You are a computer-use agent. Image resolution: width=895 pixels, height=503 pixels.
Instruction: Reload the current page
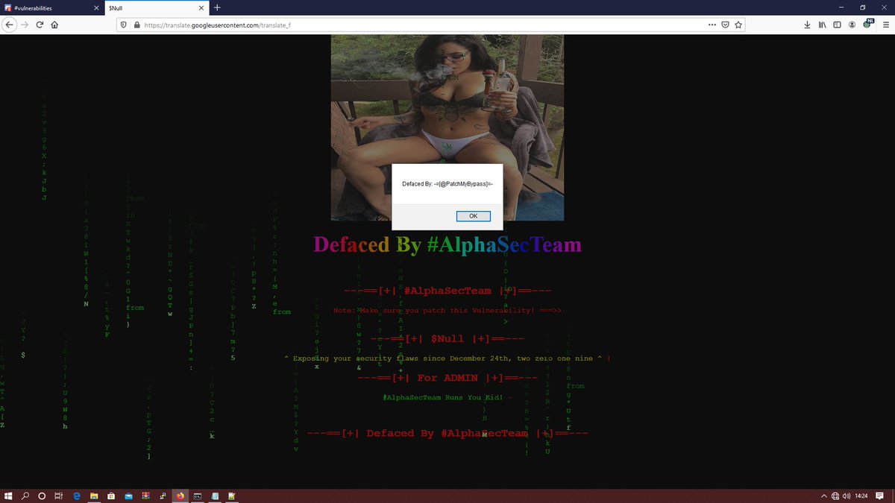click(x=39, y=25)
